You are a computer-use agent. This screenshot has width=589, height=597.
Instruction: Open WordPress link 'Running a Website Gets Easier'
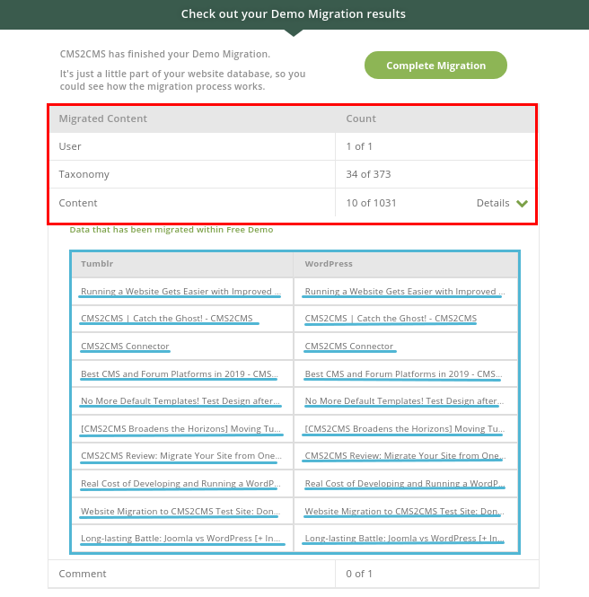click(x=405, y=291)
